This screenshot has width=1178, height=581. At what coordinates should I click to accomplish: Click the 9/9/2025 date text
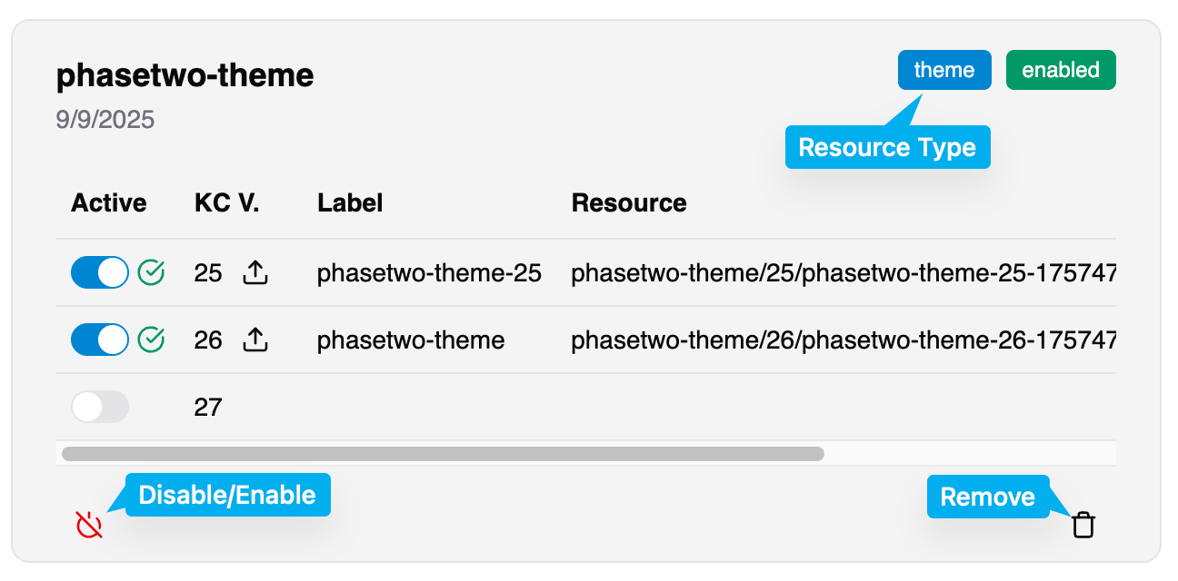pos(105,119)
